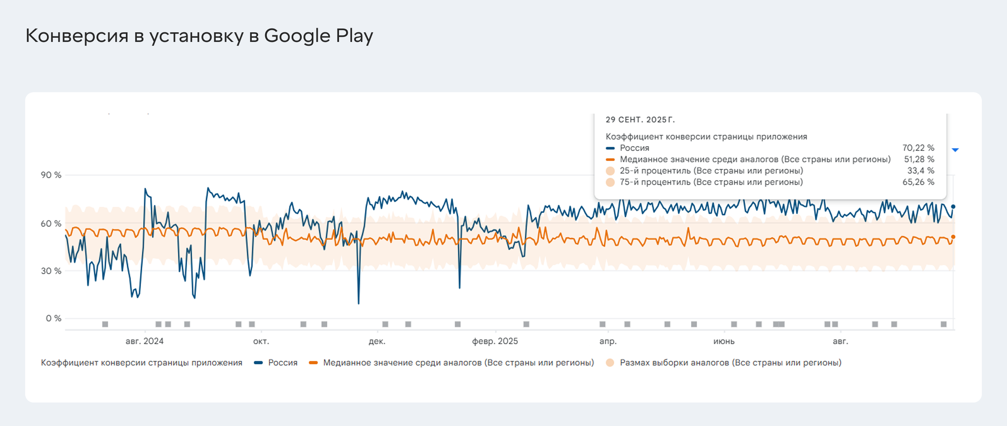Click the 90 % y-axis label
The height and width of the screenshot is (426, 1007).
tap(51, 175)
